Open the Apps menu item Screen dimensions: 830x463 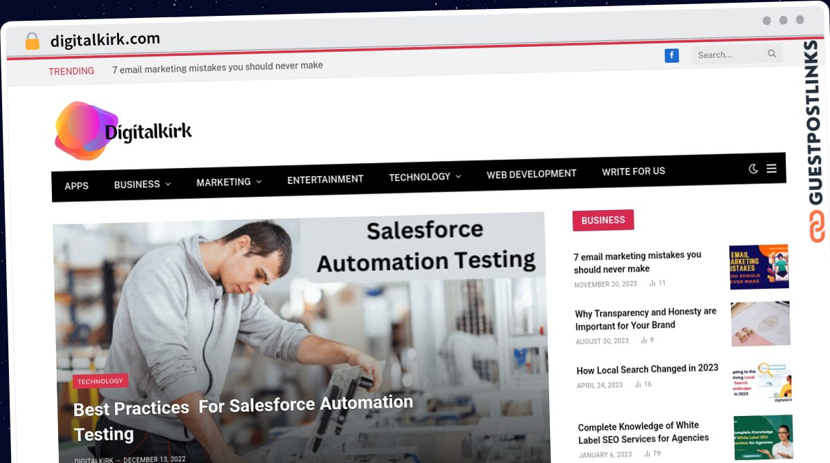tap(76, 186)
